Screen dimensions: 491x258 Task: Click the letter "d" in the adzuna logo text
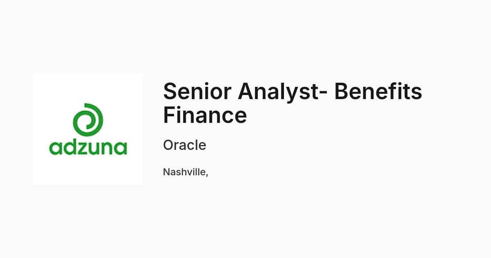pyautogui.click(x=68, y=147)
